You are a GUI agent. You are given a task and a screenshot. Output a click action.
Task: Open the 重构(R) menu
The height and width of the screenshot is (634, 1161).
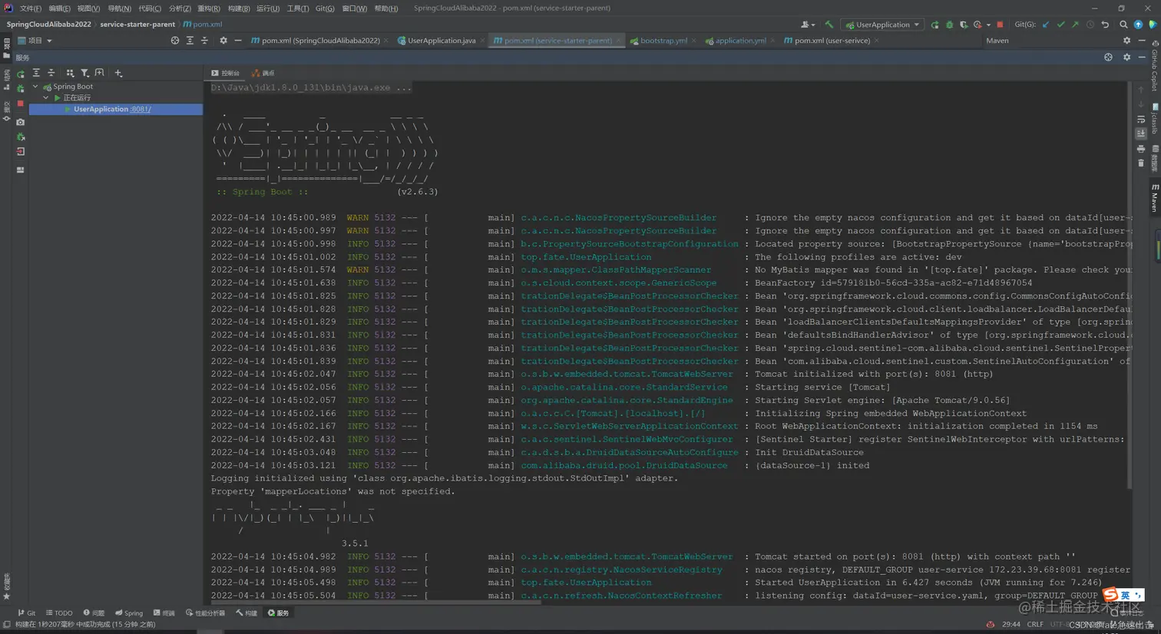coord(209,8)
